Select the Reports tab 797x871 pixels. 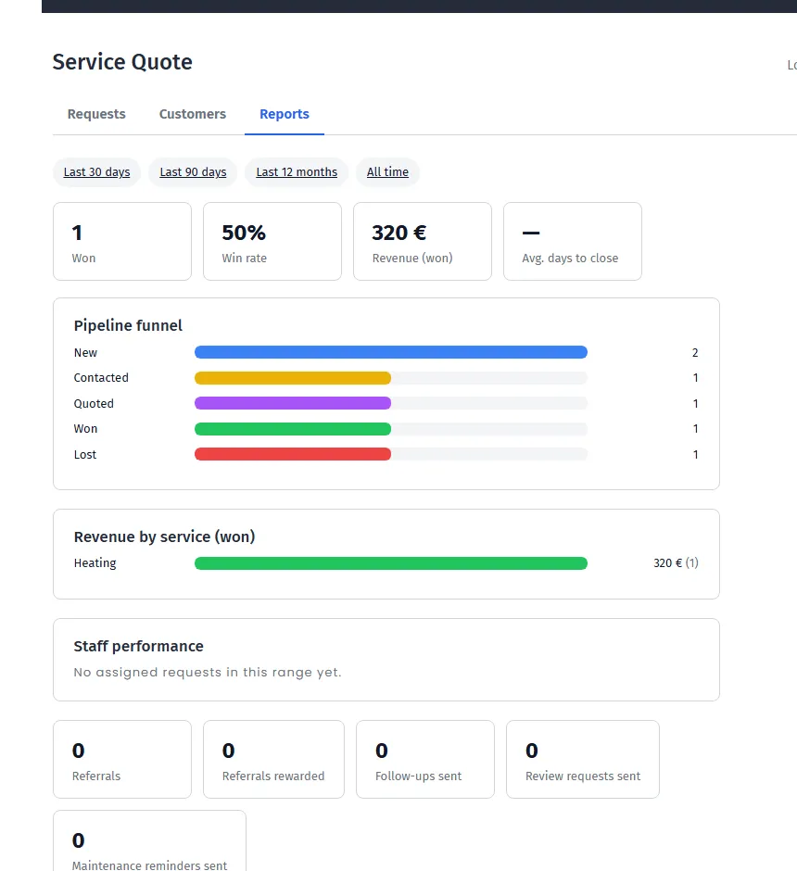(x=285, y=114)
